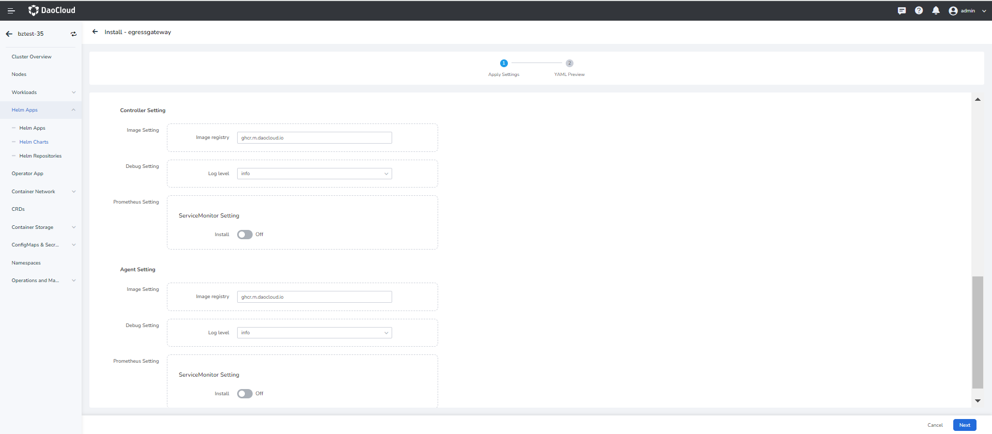Viewport: 992px width, 434px height.
Task: Open Helm Apps submenu item
Action: (33, 128)
